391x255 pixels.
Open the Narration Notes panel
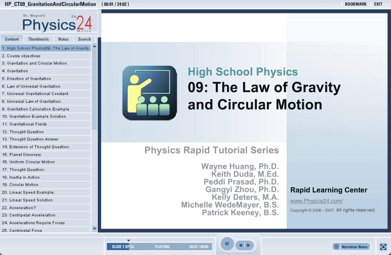pos(351,246)
